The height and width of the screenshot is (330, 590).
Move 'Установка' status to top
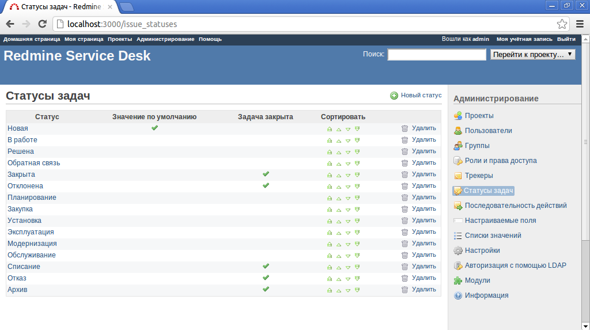(x=330, y=221)
